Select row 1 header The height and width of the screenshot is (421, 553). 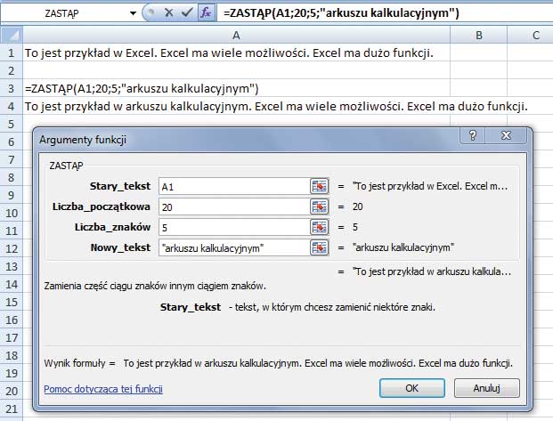11,53
